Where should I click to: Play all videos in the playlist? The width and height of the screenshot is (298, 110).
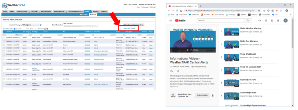pyautogui.click(x=193, y=50)
